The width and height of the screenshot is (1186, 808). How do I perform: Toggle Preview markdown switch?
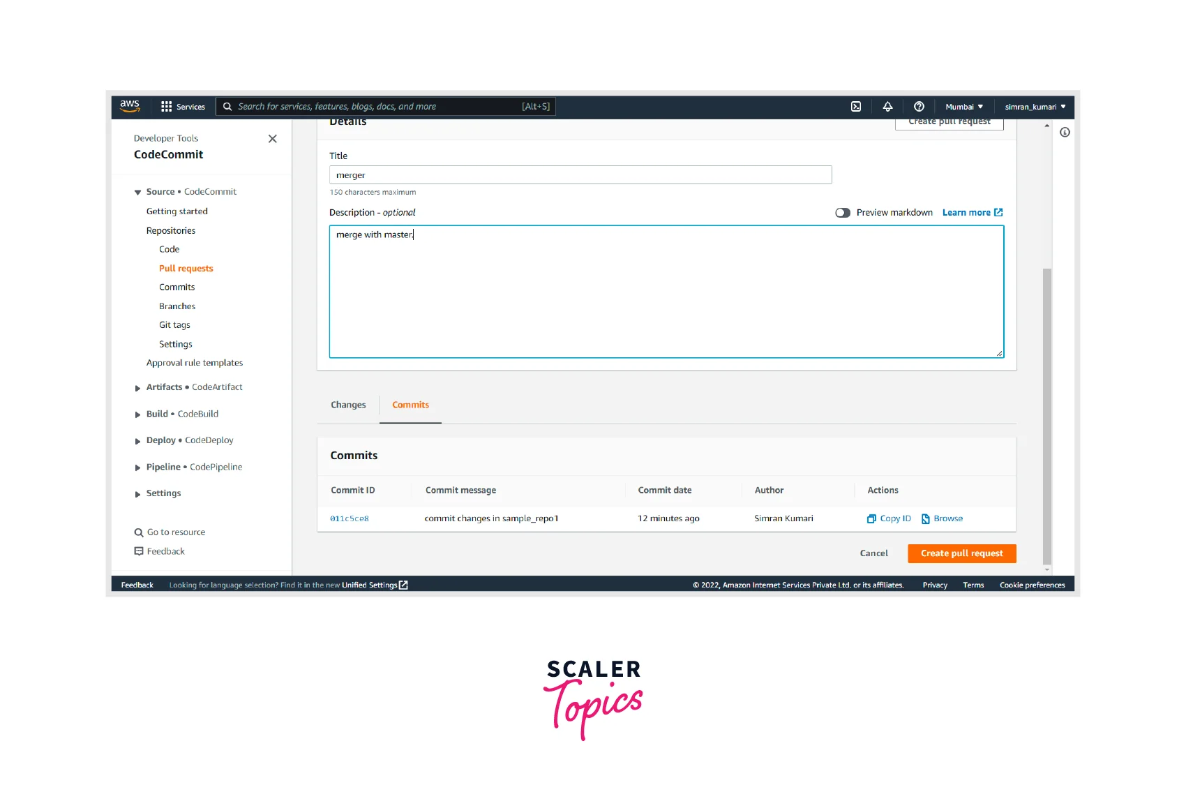[x=843, y=213]
